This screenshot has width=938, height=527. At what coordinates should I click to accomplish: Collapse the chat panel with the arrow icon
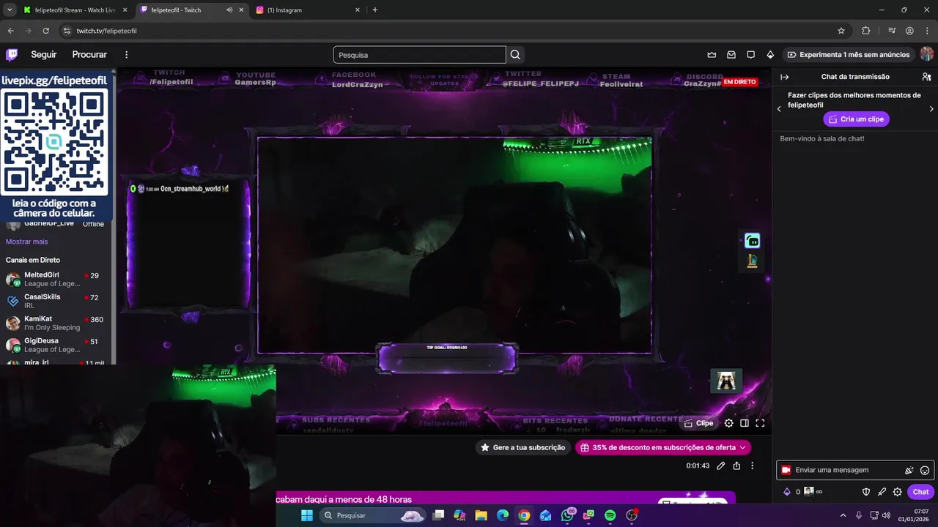pyautogui.click(x=785, y=77)
